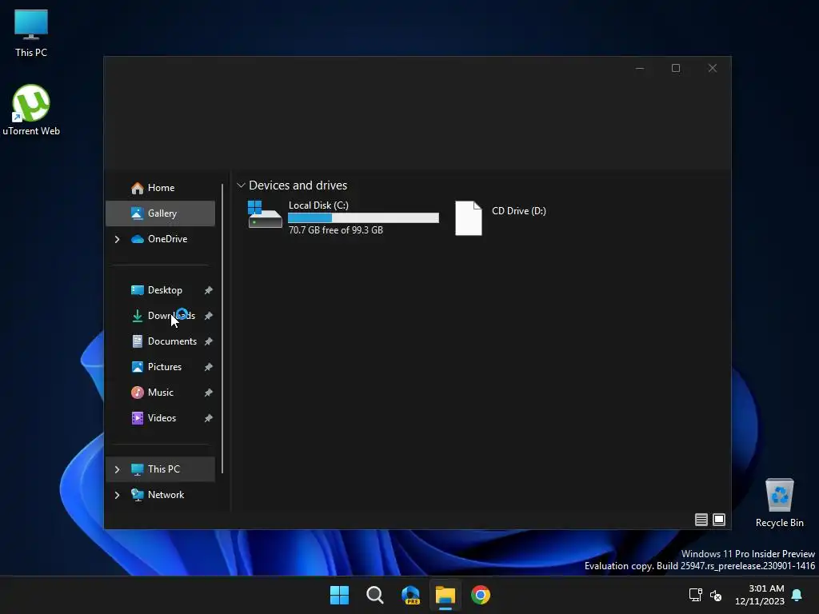819x614 pixels.
Task: Select the CD Drive (D:) icon
Action: (469, 218)
